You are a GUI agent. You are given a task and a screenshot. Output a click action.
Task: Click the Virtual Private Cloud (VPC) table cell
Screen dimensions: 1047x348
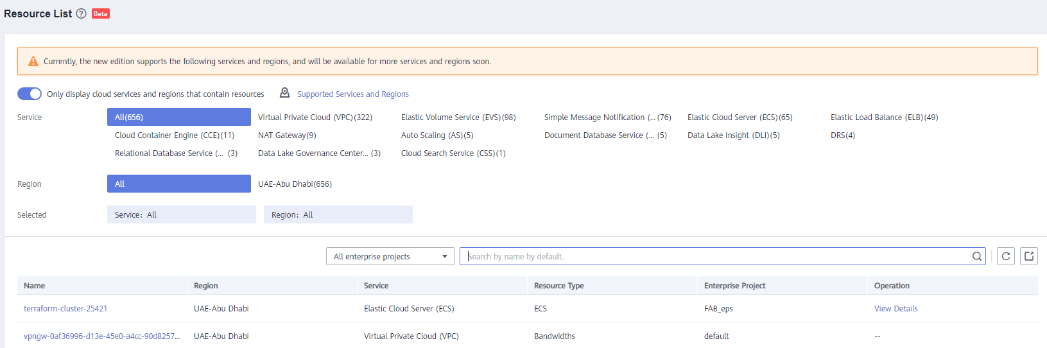pyautogui.click(x=411, y=336)
